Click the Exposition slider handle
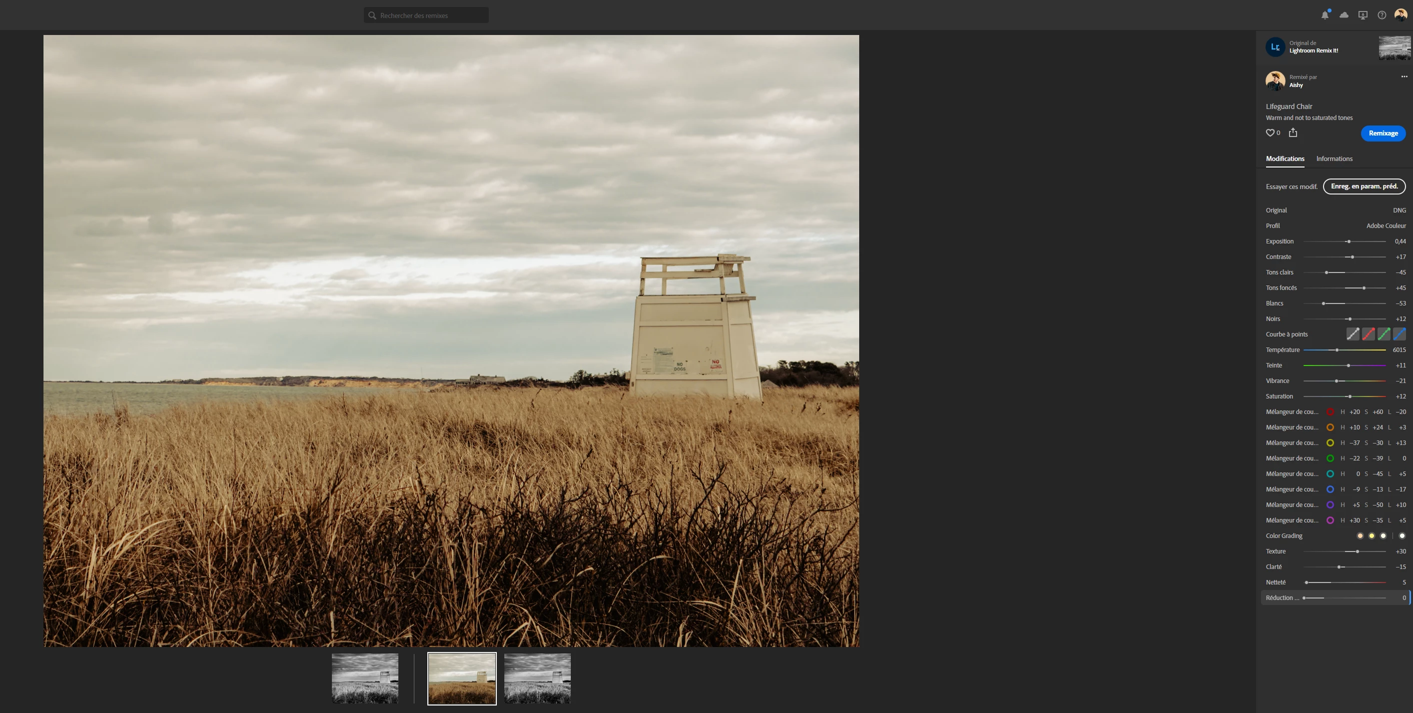The width and height of the screenshot is (1413, 713). [1349, 241]
